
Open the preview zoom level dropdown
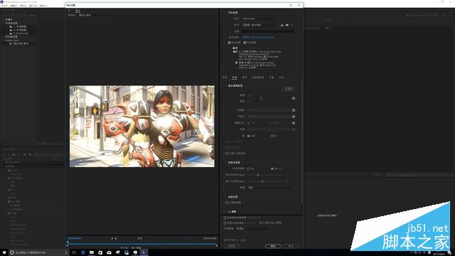point(142,238)
